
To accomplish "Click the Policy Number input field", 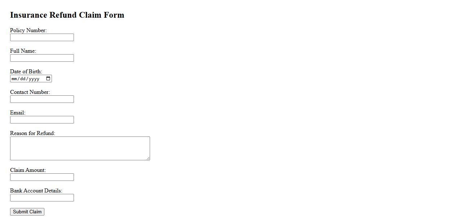I will coord(42,38).
